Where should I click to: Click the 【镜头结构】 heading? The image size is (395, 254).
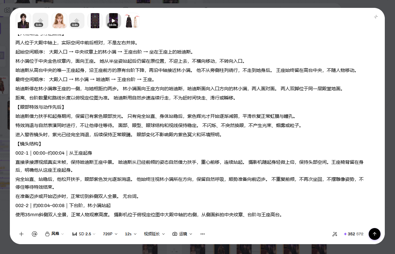(x=29, y=144)
